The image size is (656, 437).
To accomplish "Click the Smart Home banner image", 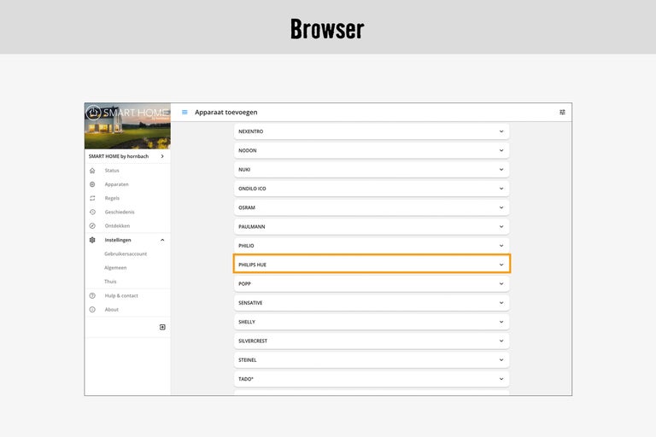I will coord(127,126).
